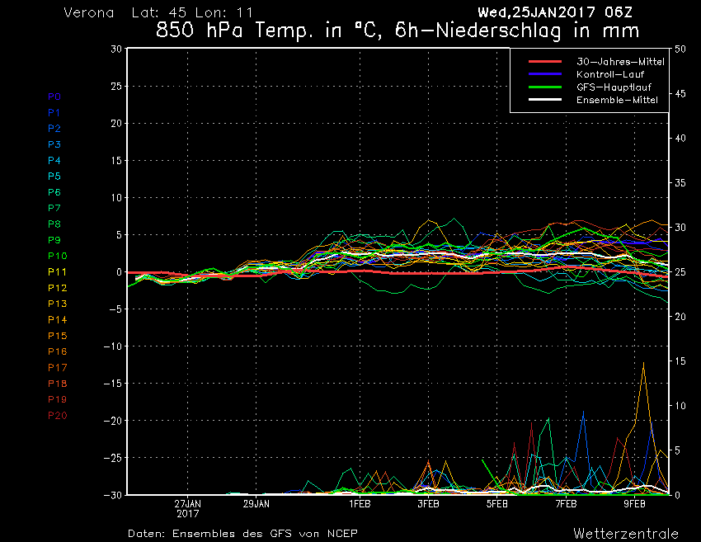Click the P12 ensemble member label
Image resolution: width=701 pixels, height=542 pixels.
click(x=57, y=288)
